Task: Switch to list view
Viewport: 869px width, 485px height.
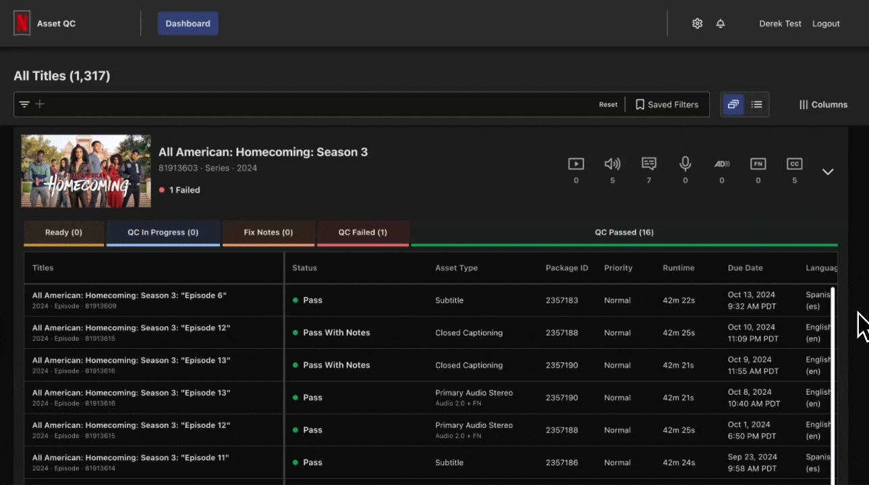Action: [x=757, y=104]
